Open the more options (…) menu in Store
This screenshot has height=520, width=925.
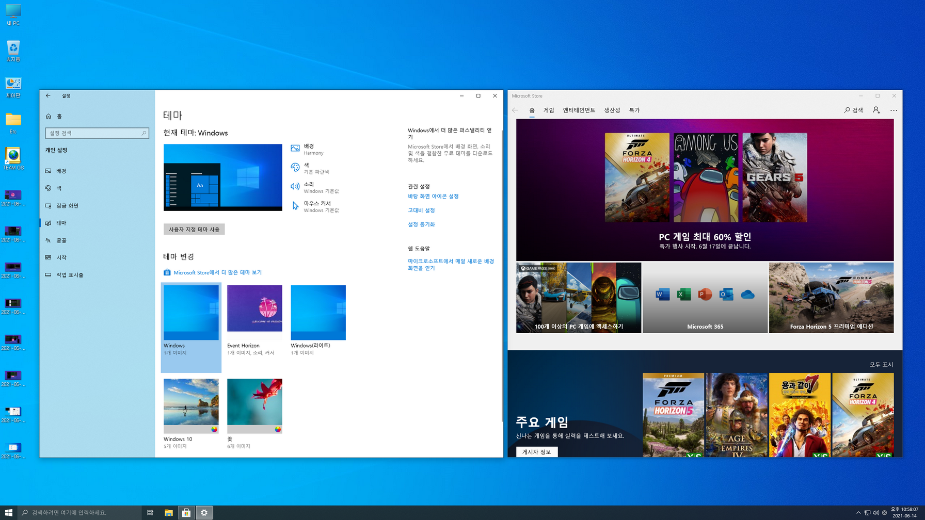pyautogui.click(x=894, y=110)
